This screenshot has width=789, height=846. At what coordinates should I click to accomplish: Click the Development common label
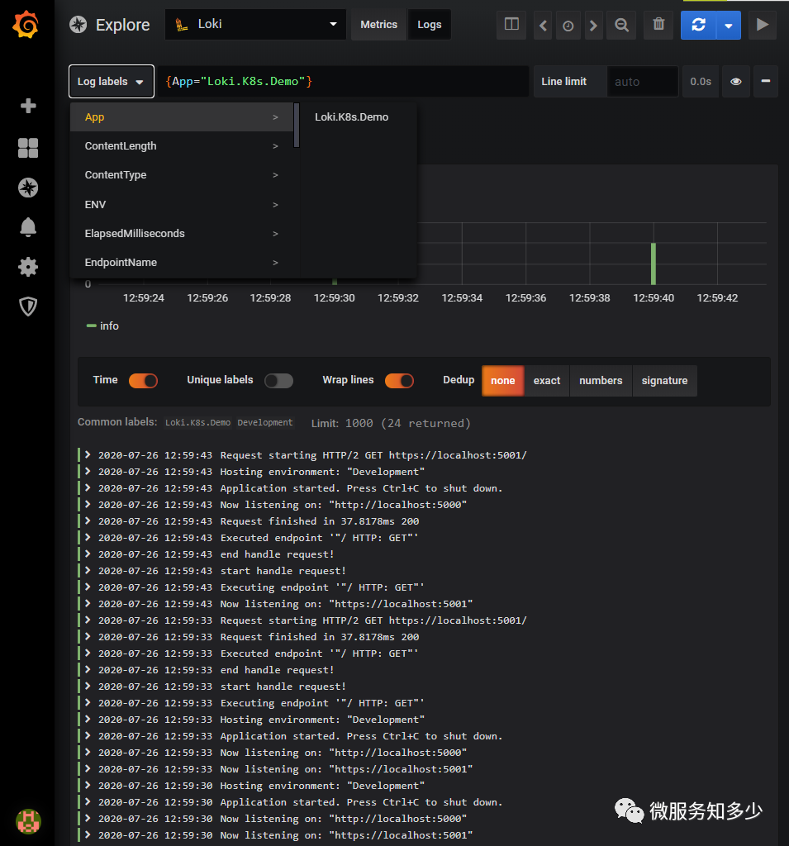point(265,422)
